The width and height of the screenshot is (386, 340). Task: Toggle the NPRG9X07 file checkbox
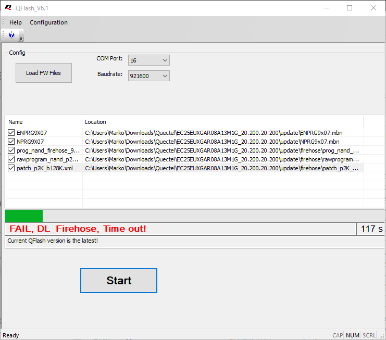click(11, 142)
